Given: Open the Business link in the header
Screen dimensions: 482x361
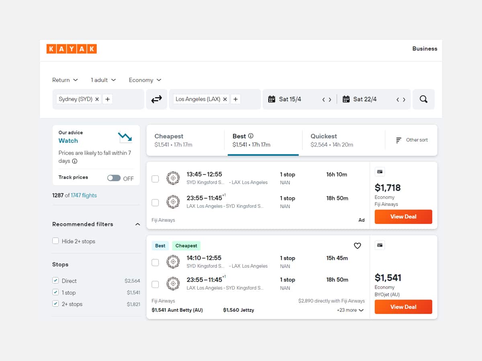Looking at the screenshot, I should coord(425,49).
